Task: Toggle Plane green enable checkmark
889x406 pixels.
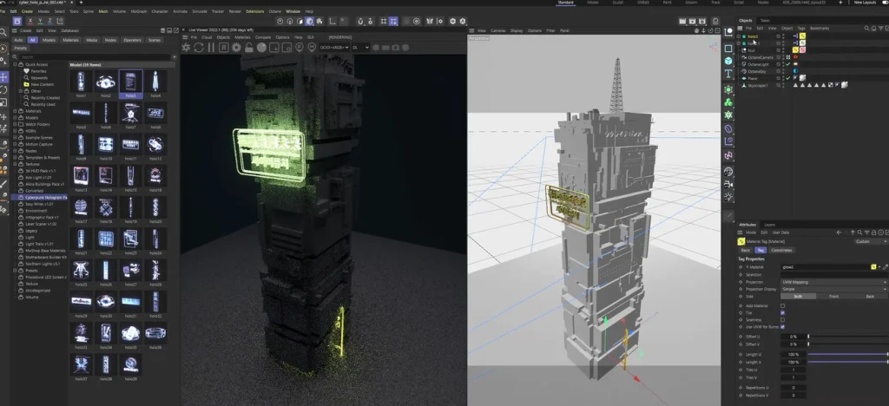Action: [x=788, y=78]
